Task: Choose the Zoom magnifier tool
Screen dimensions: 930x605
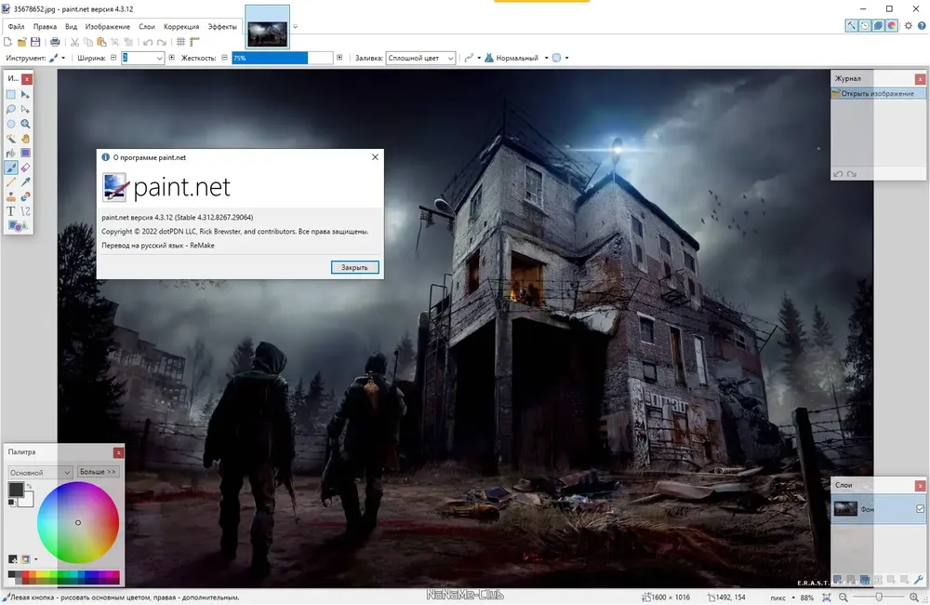Action: tap(25, 124)
